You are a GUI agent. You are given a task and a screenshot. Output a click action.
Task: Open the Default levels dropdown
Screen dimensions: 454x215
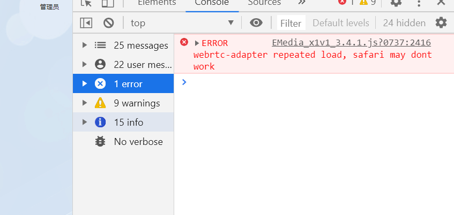[x=341, y=23]
